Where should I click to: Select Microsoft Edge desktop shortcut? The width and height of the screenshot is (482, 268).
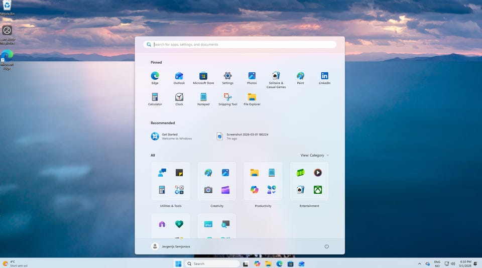click(x=7, y=60)
